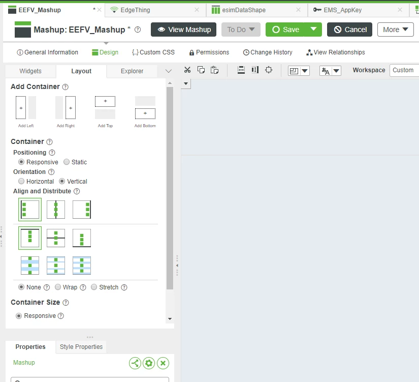Open help icon next to Add Container
The height and width of the screenshot is (382, 419).
click(x=65, y=87)
